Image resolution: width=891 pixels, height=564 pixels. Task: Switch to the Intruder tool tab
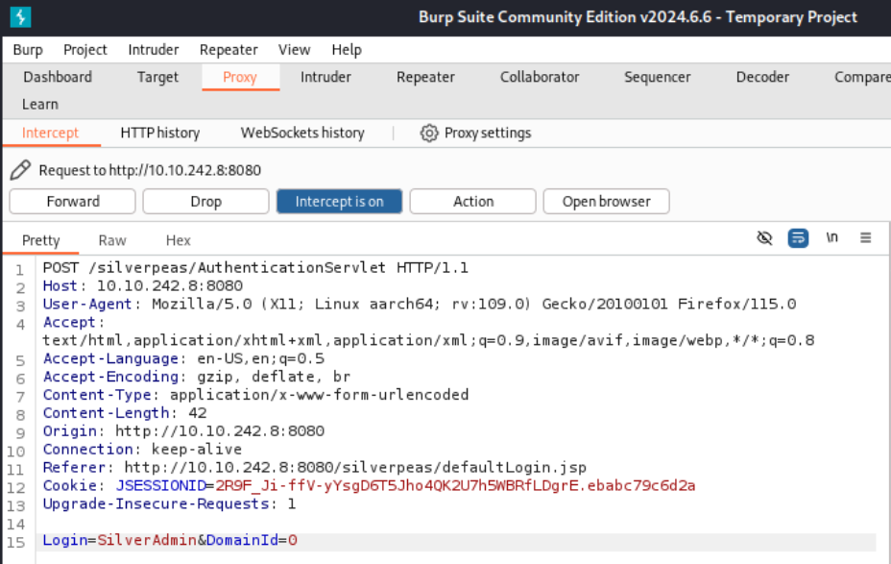[325, 77]
